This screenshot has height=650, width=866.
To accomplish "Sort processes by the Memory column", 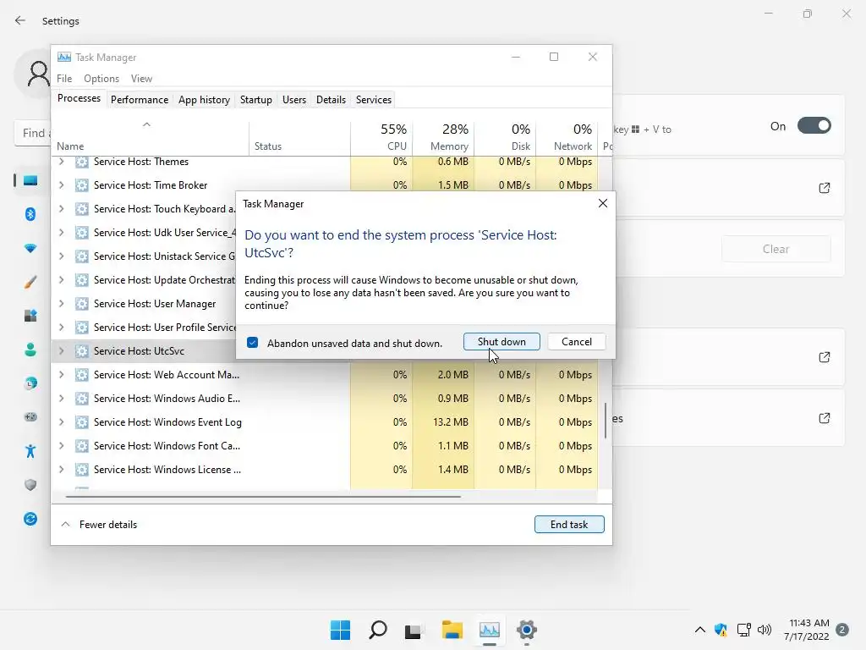I will [443, 138].
